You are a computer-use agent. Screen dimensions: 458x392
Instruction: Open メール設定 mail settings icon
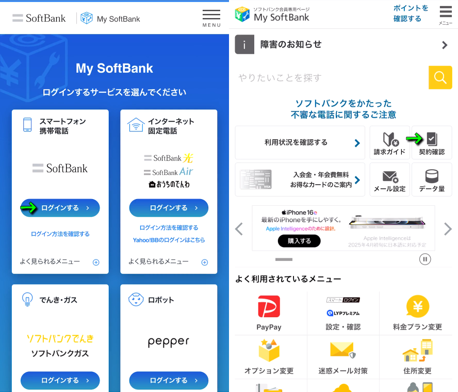click(x=389, y=179)
